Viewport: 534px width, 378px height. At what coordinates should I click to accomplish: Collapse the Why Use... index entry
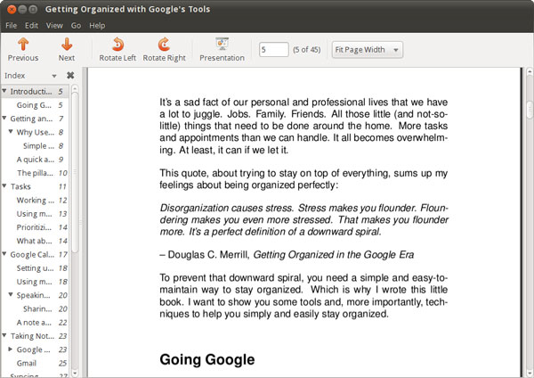coord(11,131)
